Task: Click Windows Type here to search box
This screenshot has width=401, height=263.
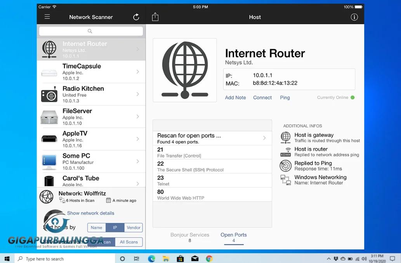Action: click(65, 259)
